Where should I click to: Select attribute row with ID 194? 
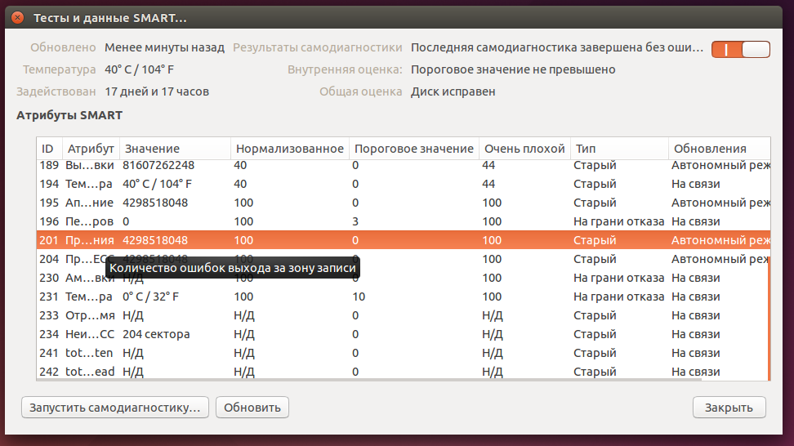click(x=327, y=184)
